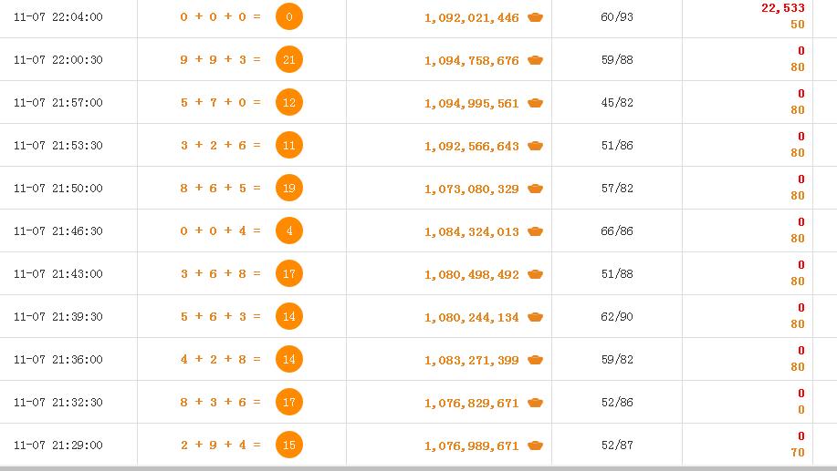Viewport: 837px width, 471px height.
Task: Select the 1,084,324,013 prize pool amount
Action: tap(471, 231)
